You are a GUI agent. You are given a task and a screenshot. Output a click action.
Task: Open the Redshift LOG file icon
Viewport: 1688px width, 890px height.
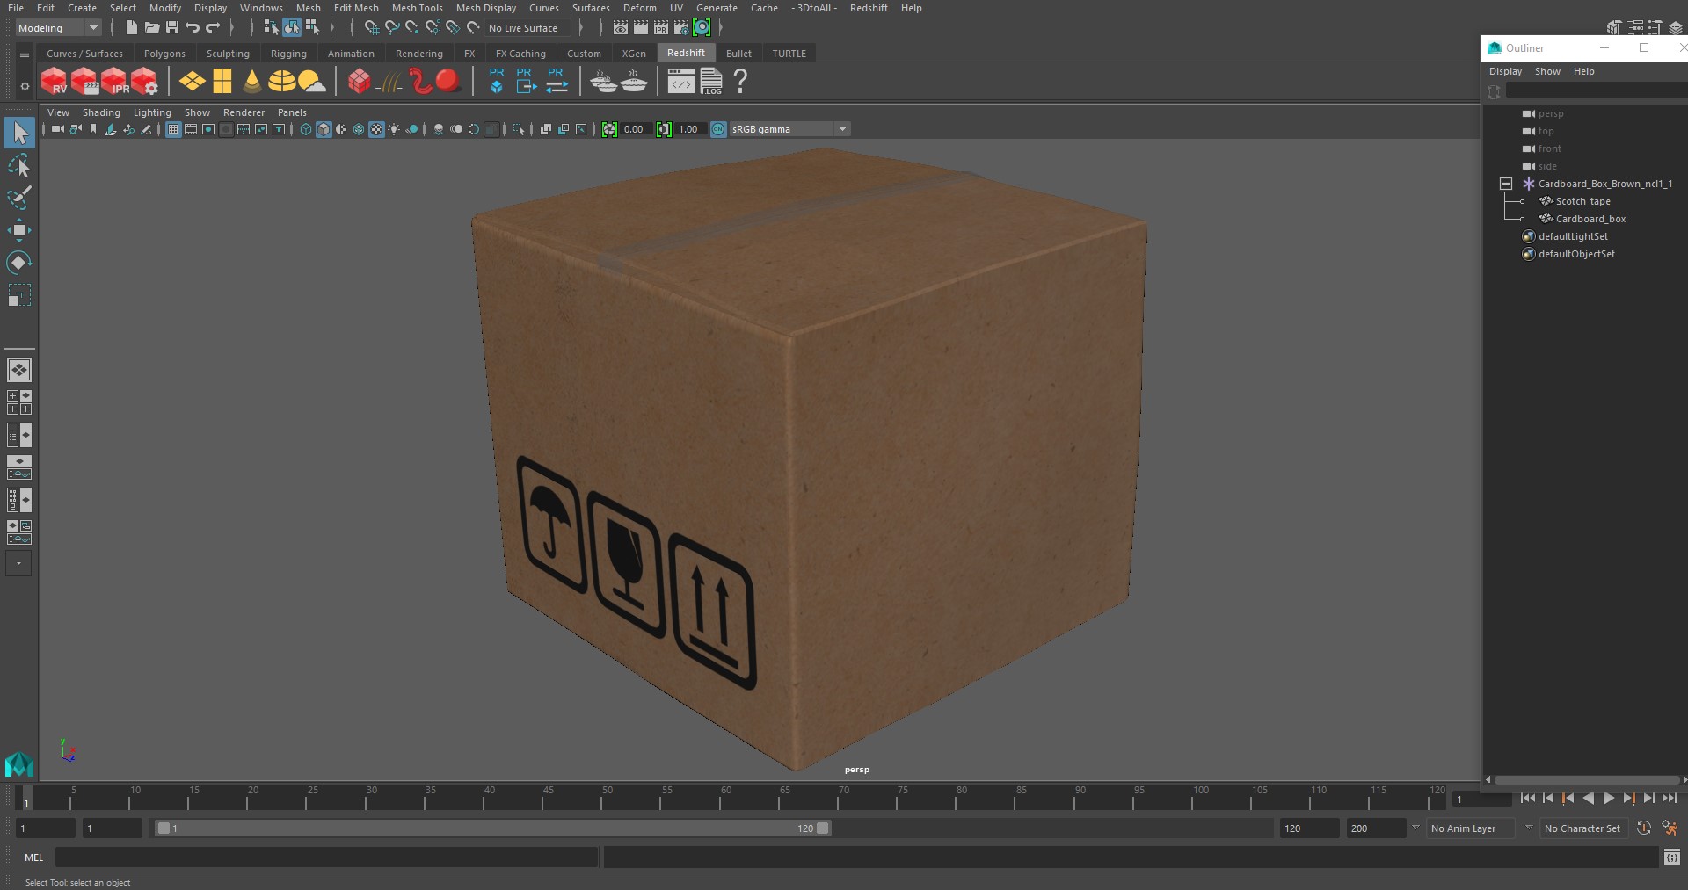point(711,82)
